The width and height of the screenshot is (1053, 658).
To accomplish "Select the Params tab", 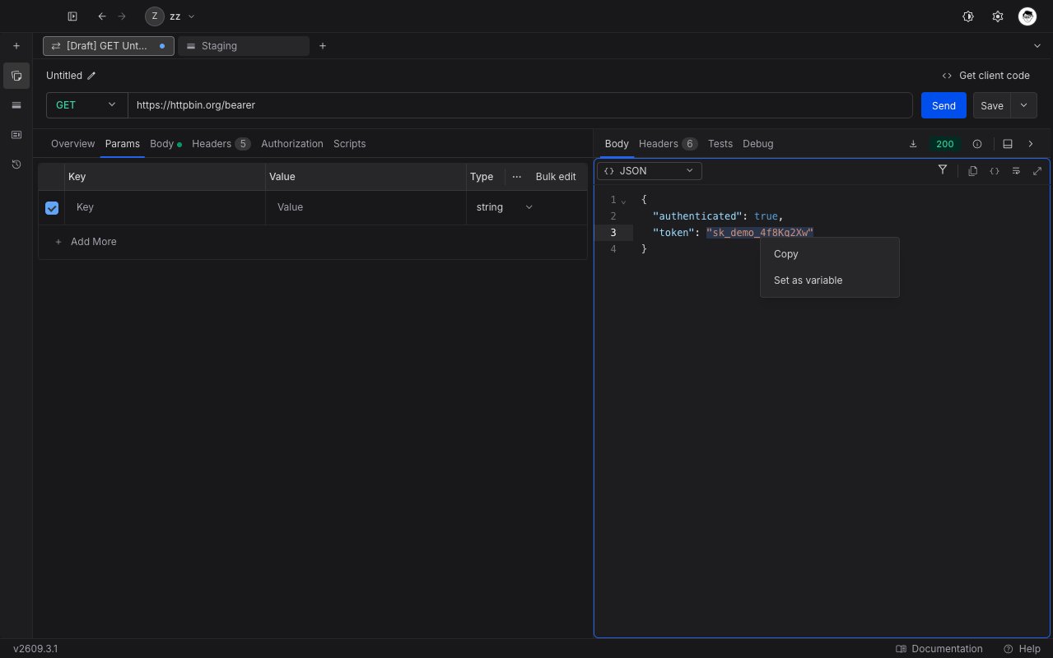I will point(123,144).
